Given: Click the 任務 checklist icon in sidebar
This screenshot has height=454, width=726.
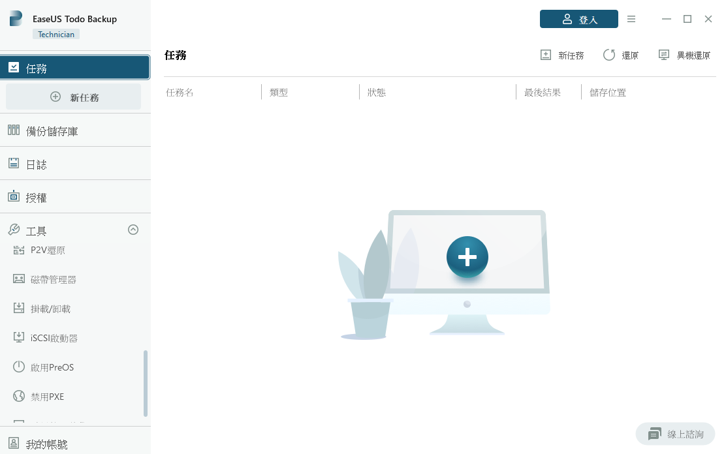Looking at the screenshot, I should [x=14, y=68].
